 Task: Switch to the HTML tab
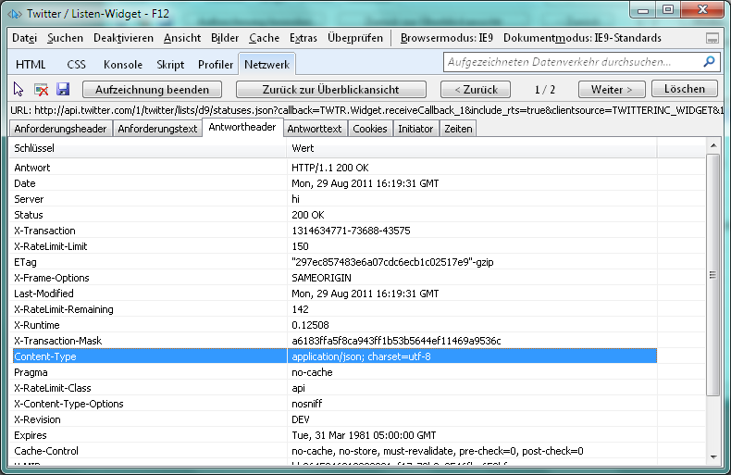coord(31,65)
